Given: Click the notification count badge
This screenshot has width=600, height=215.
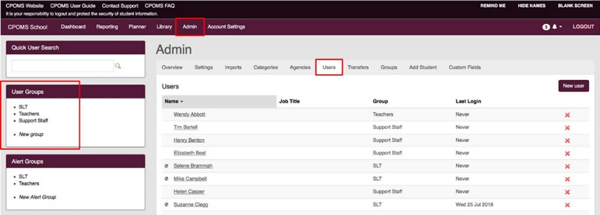Looking at the screenshot, I should pyautogui.click(x=546, y=27).
